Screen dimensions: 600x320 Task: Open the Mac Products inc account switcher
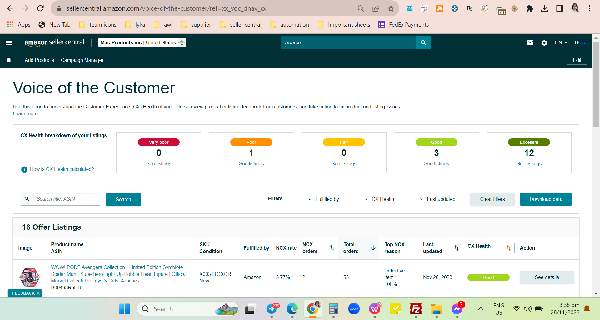[142, 43]
